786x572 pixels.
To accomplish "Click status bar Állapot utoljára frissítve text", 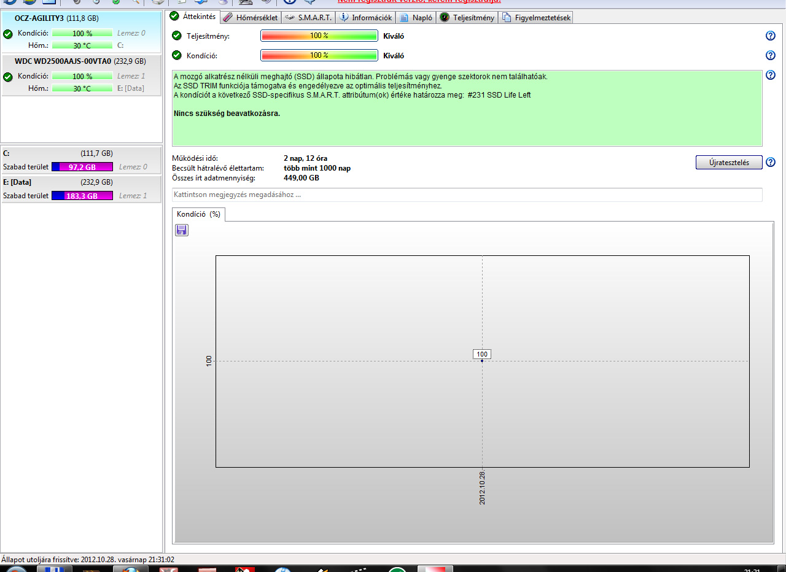I will pos(88,560).
